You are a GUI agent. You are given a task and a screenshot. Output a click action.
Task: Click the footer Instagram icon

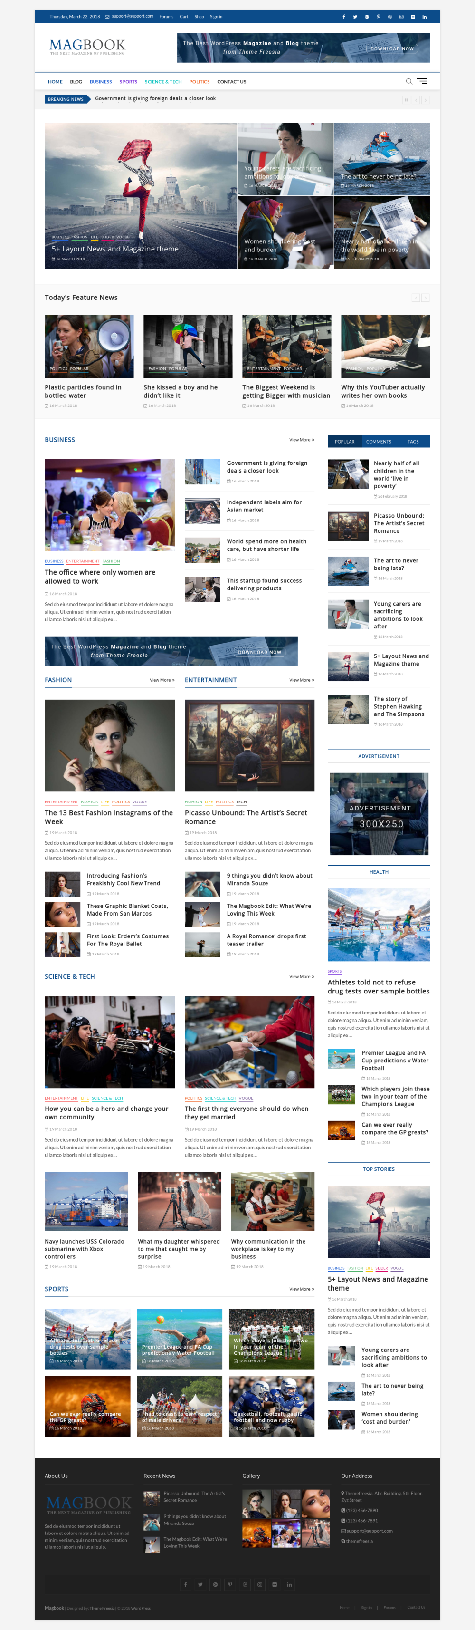(259, 1584)
